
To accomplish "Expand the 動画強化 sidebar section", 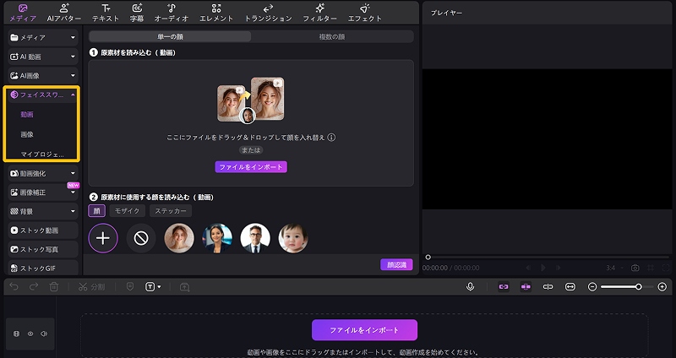I will pyautogui.click(x=43, y=174).
